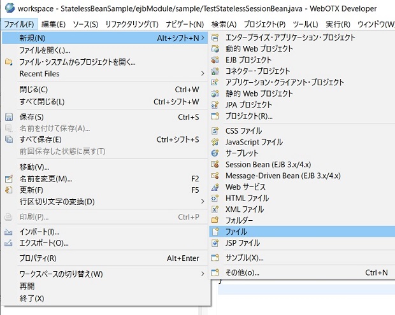Click the EJB プロジェクト icon

[215, 60]
